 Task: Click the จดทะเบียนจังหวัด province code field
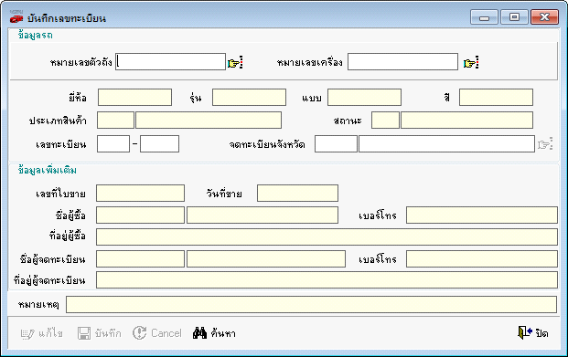pos(336,144)
